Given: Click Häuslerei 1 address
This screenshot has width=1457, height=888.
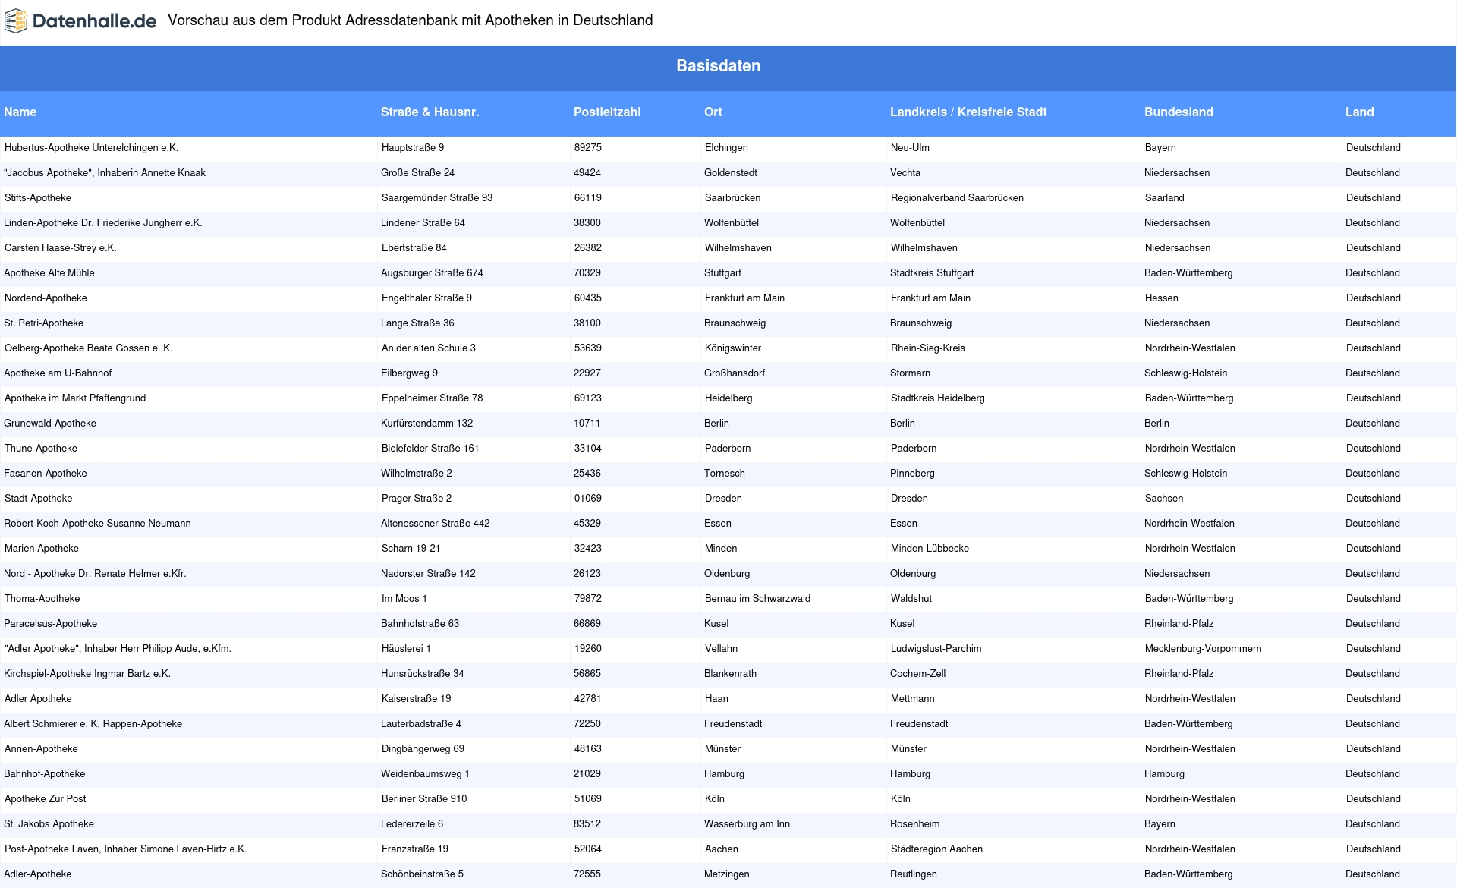Looking at the screenshot, I should 406,649.
